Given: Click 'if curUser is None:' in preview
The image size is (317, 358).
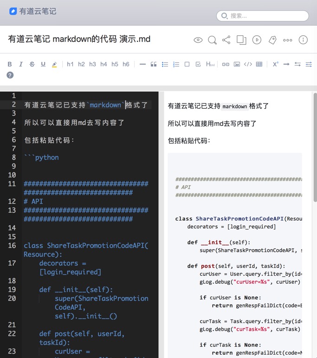Looking at the screenshot, I should tap(231, 298).
